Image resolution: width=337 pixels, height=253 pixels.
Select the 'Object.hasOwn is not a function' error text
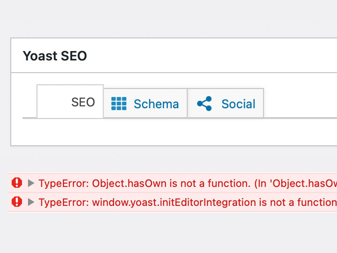pyautogui.click(x=171, y=184)
